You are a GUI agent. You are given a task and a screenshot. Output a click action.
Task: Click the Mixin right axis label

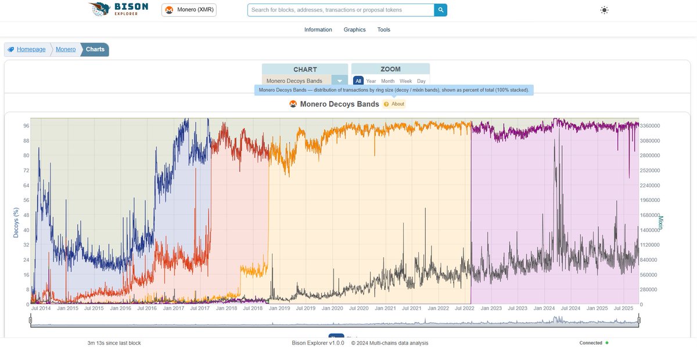point(660,223)
